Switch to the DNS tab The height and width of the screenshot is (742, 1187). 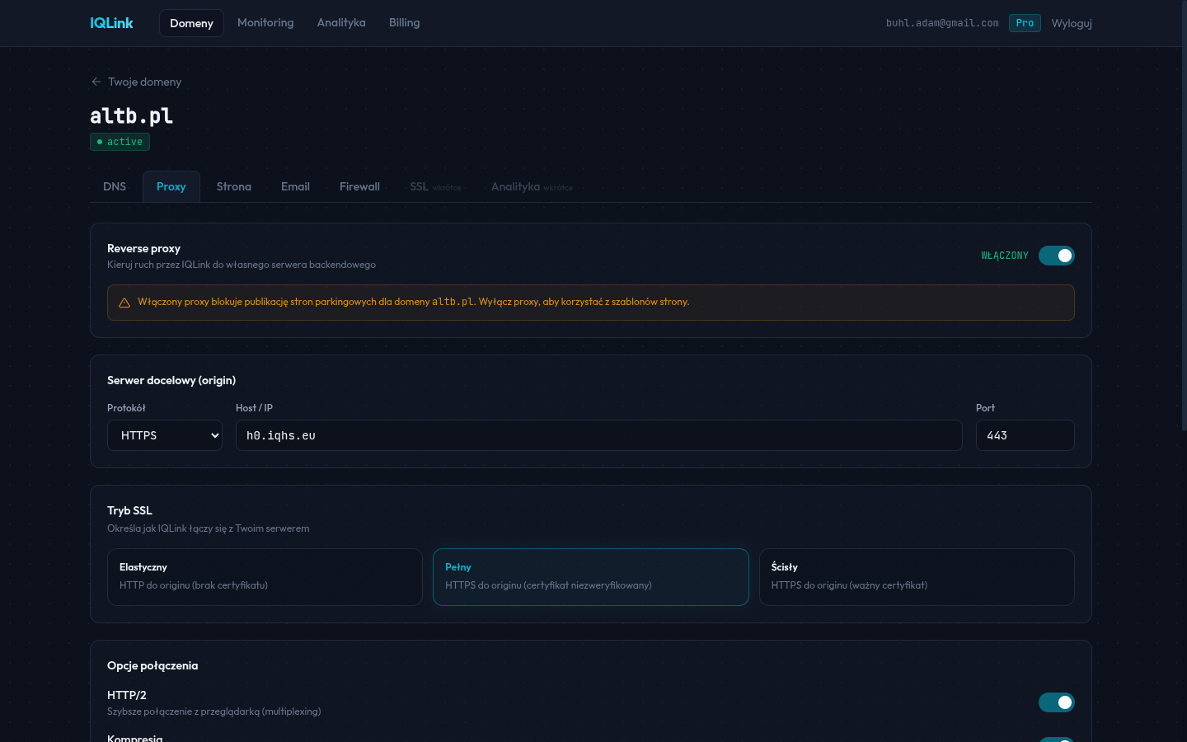click(x=115, y=186)
